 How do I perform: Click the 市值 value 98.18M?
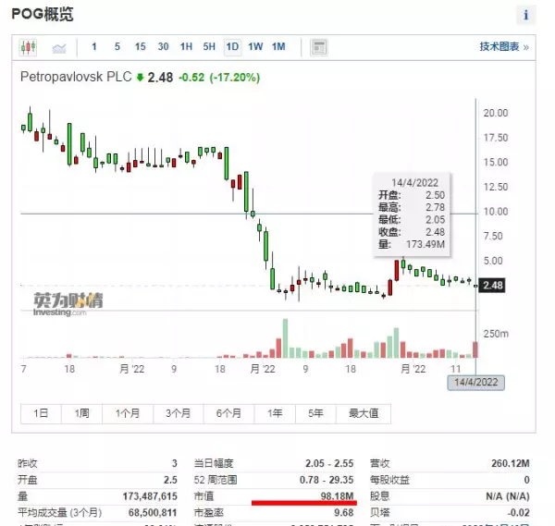pos(337,495)
